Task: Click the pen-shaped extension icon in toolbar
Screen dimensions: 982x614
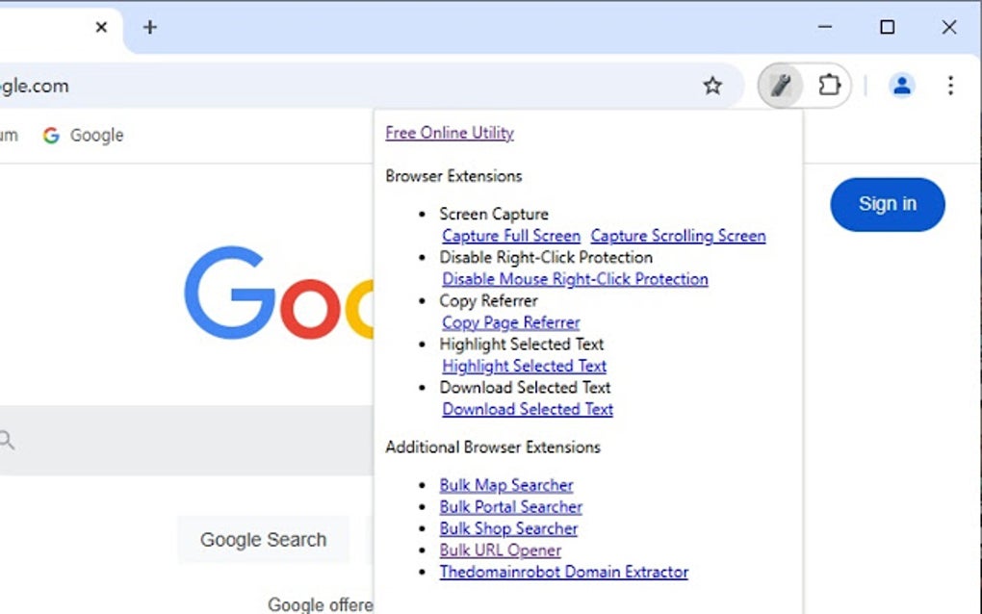Action: point(781,86)
